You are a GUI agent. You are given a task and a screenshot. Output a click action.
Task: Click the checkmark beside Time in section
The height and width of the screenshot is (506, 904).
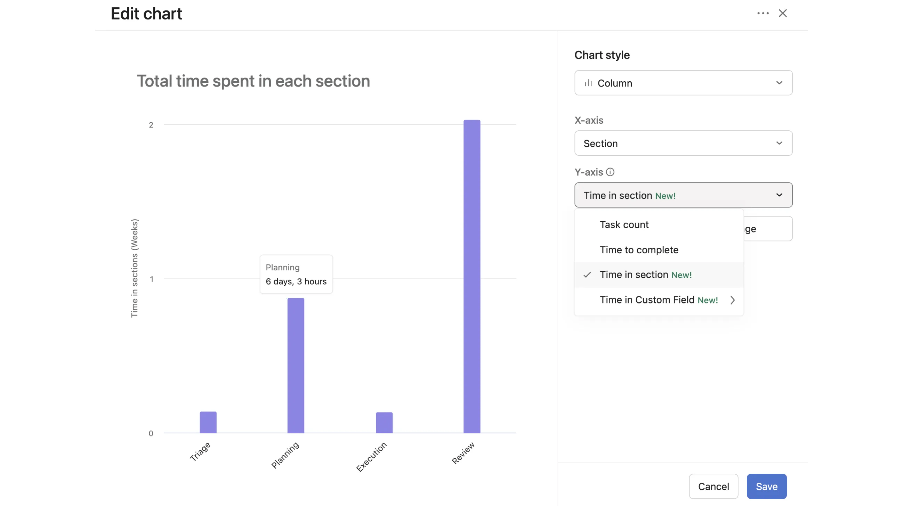point(587,275)
